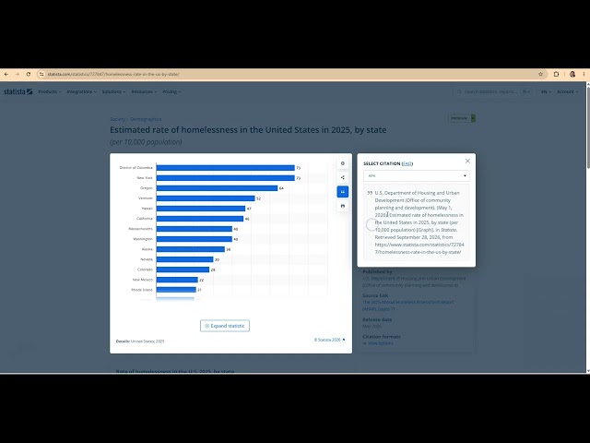Click the "Source link" label
Image resolution: width=590 pixels, height=443 pixels.
pos(375,295)
